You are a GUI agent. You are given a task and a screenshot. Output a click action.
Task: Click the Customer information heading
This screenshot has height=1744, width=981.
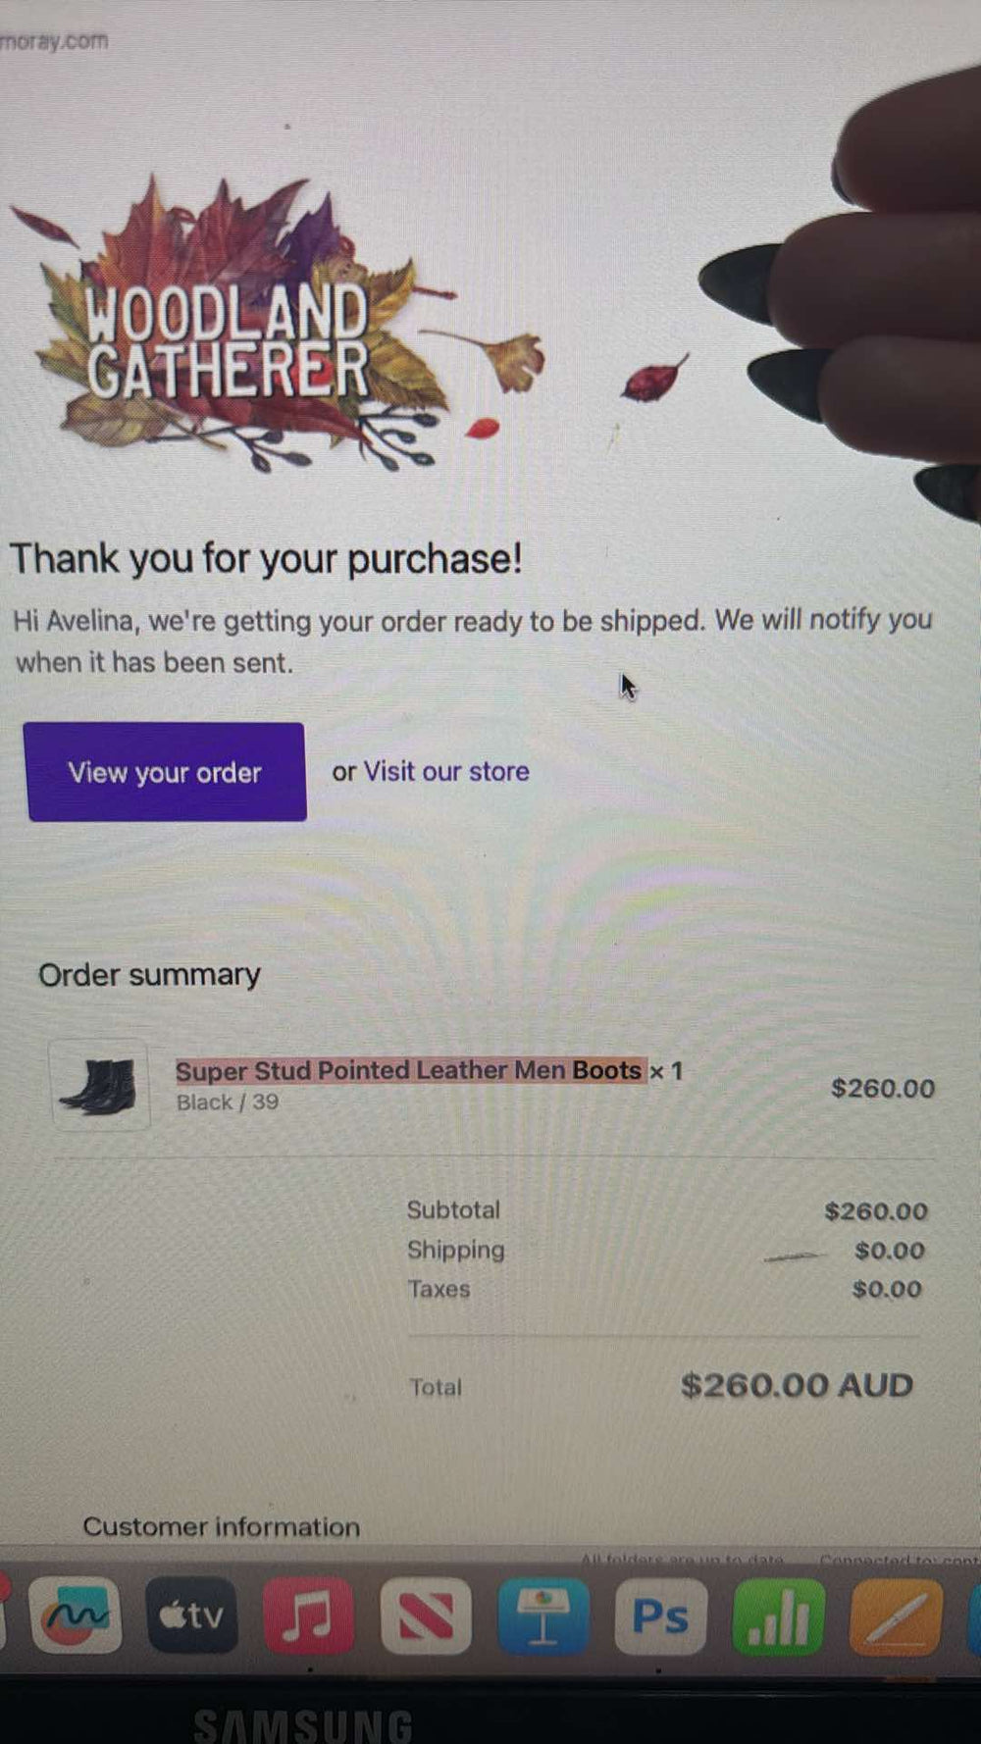pos(221,1526)
